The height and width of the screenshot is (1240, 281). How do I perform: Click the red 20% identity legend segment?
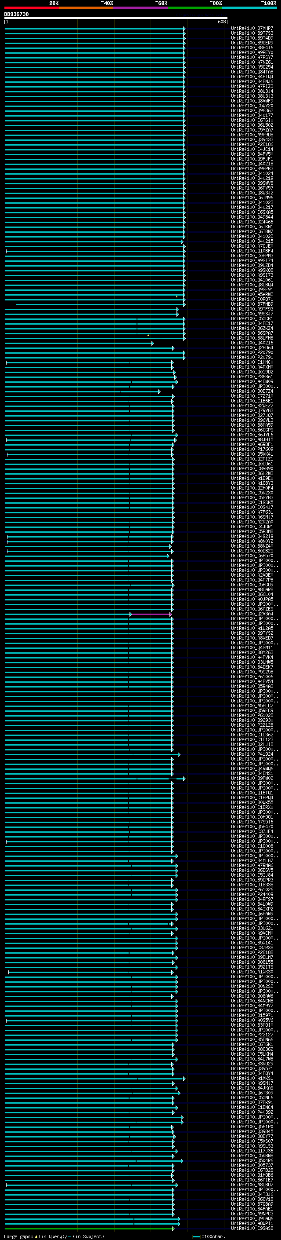tap(31, 8)
